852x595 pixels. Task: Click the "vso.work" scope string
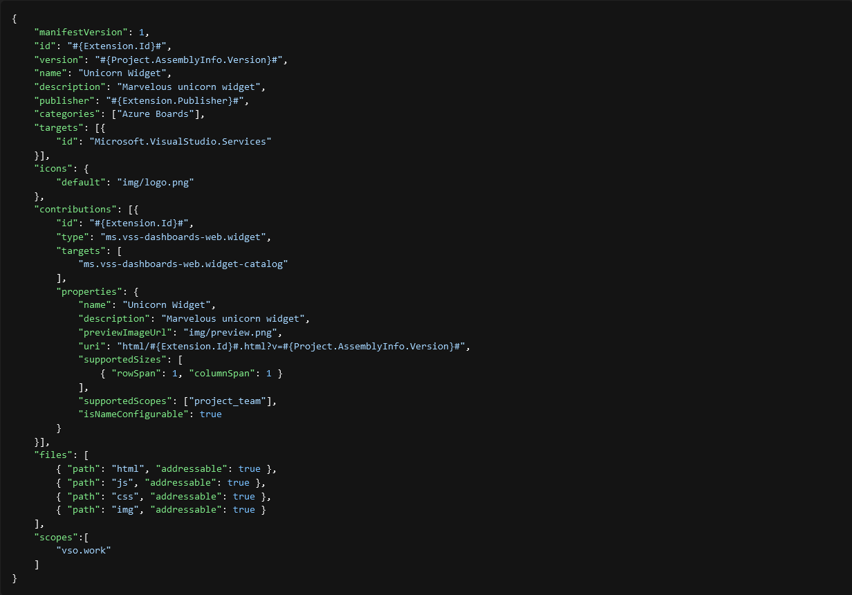(84, 551)
